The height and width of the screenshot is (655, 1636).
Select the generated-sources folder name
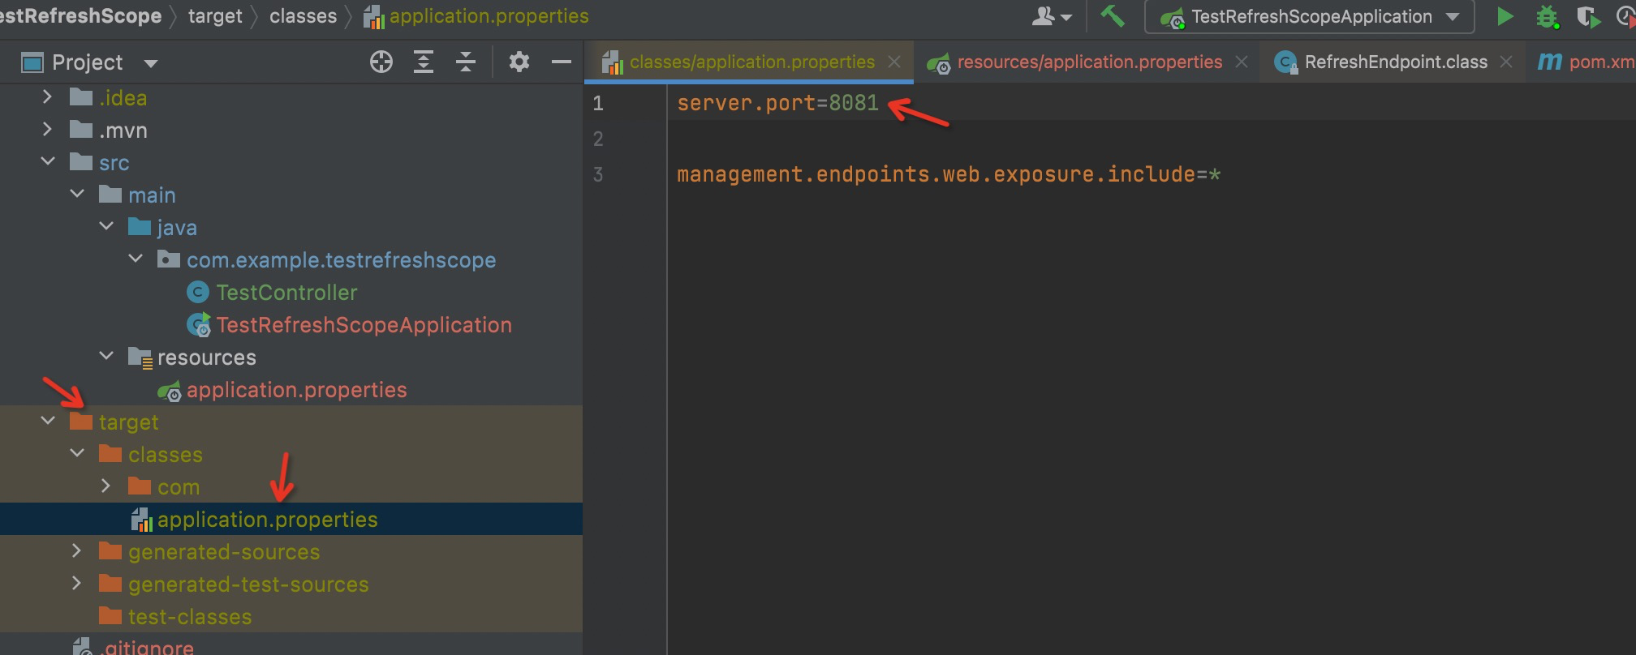coord(224,552)
